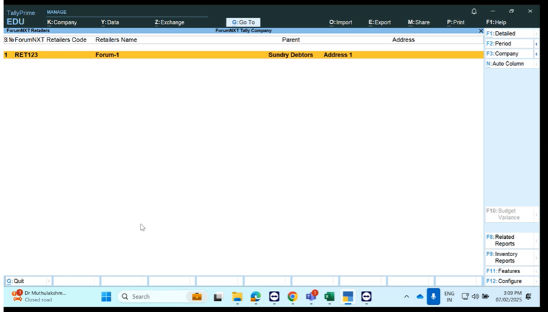This screenshot has width=548, height=312.
Task: Open Google Chrome from the taskbar
Action: click(293, 297)
